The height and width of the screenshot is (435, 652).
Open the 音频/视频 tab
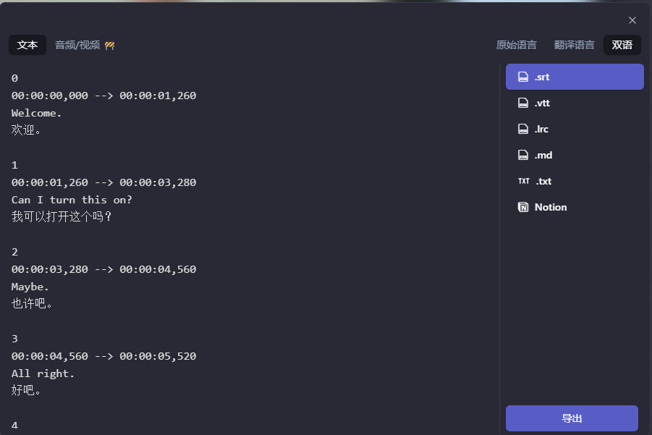click(77, 45)
